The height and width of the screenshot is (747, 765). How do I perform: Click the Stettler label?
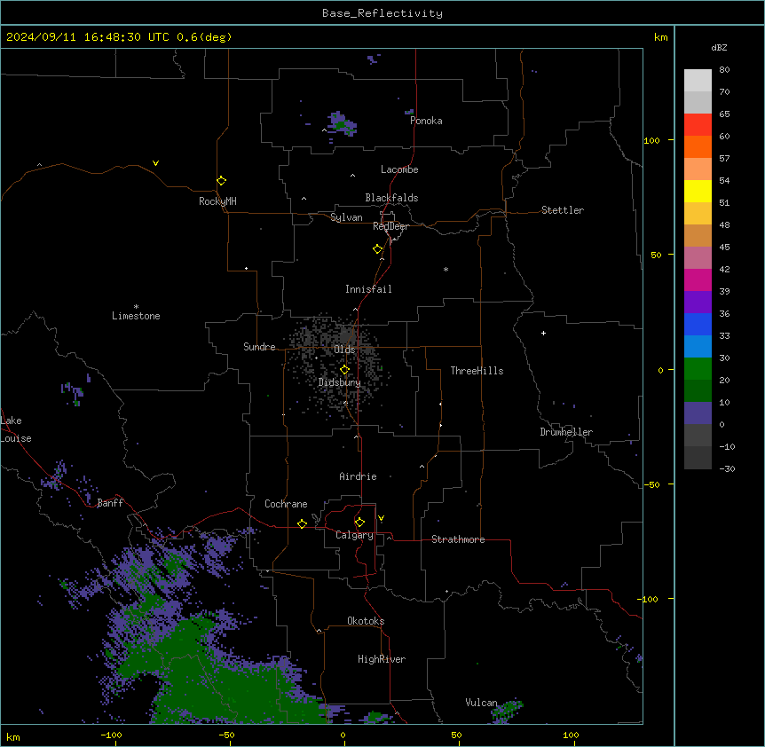click(563, 210)
